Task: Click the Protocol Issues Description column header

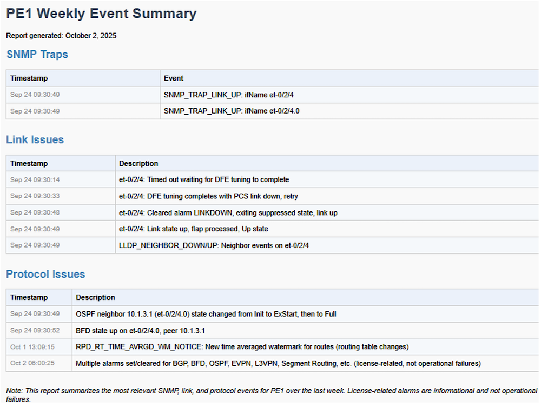Action: (x=95, y=297)
